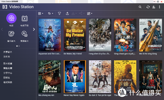Open the Folders sidebar entry

7,57
